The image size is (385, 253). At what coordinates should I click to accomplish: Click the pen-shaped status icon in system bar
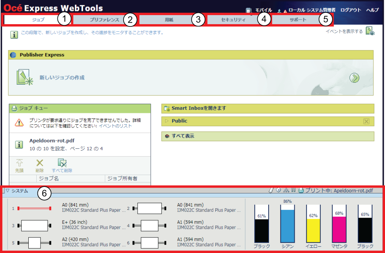point(271,190)
